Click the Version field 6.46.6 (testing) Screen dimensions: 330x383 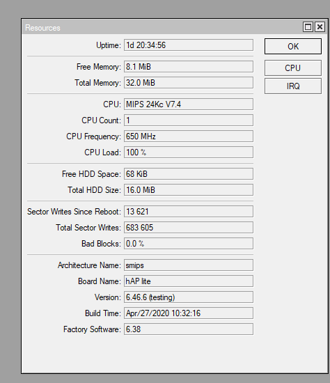pos(189,297)
